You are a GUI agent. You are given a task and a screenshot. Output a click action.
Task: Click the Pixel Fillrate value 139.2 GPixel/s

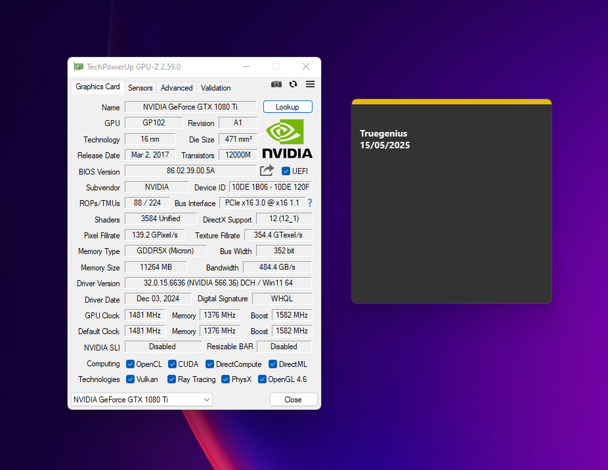tap(155, 235)
